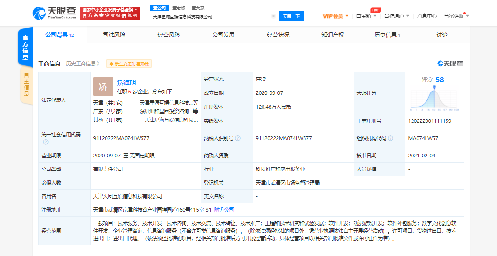
Task: Switch to the 经营状况 tab
Action: pos(278,35)
